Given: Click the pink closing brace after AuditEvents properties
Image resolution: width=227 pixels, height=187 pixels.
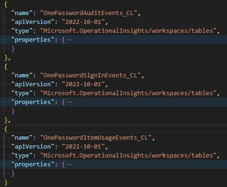Looking at the screenshot, I should coord(13,49).
